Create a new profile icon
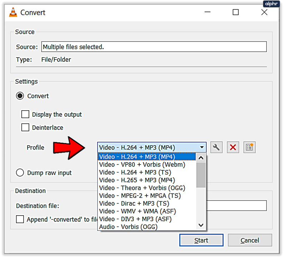The height and width of the screenshot is (258, 284). [249, 147]
